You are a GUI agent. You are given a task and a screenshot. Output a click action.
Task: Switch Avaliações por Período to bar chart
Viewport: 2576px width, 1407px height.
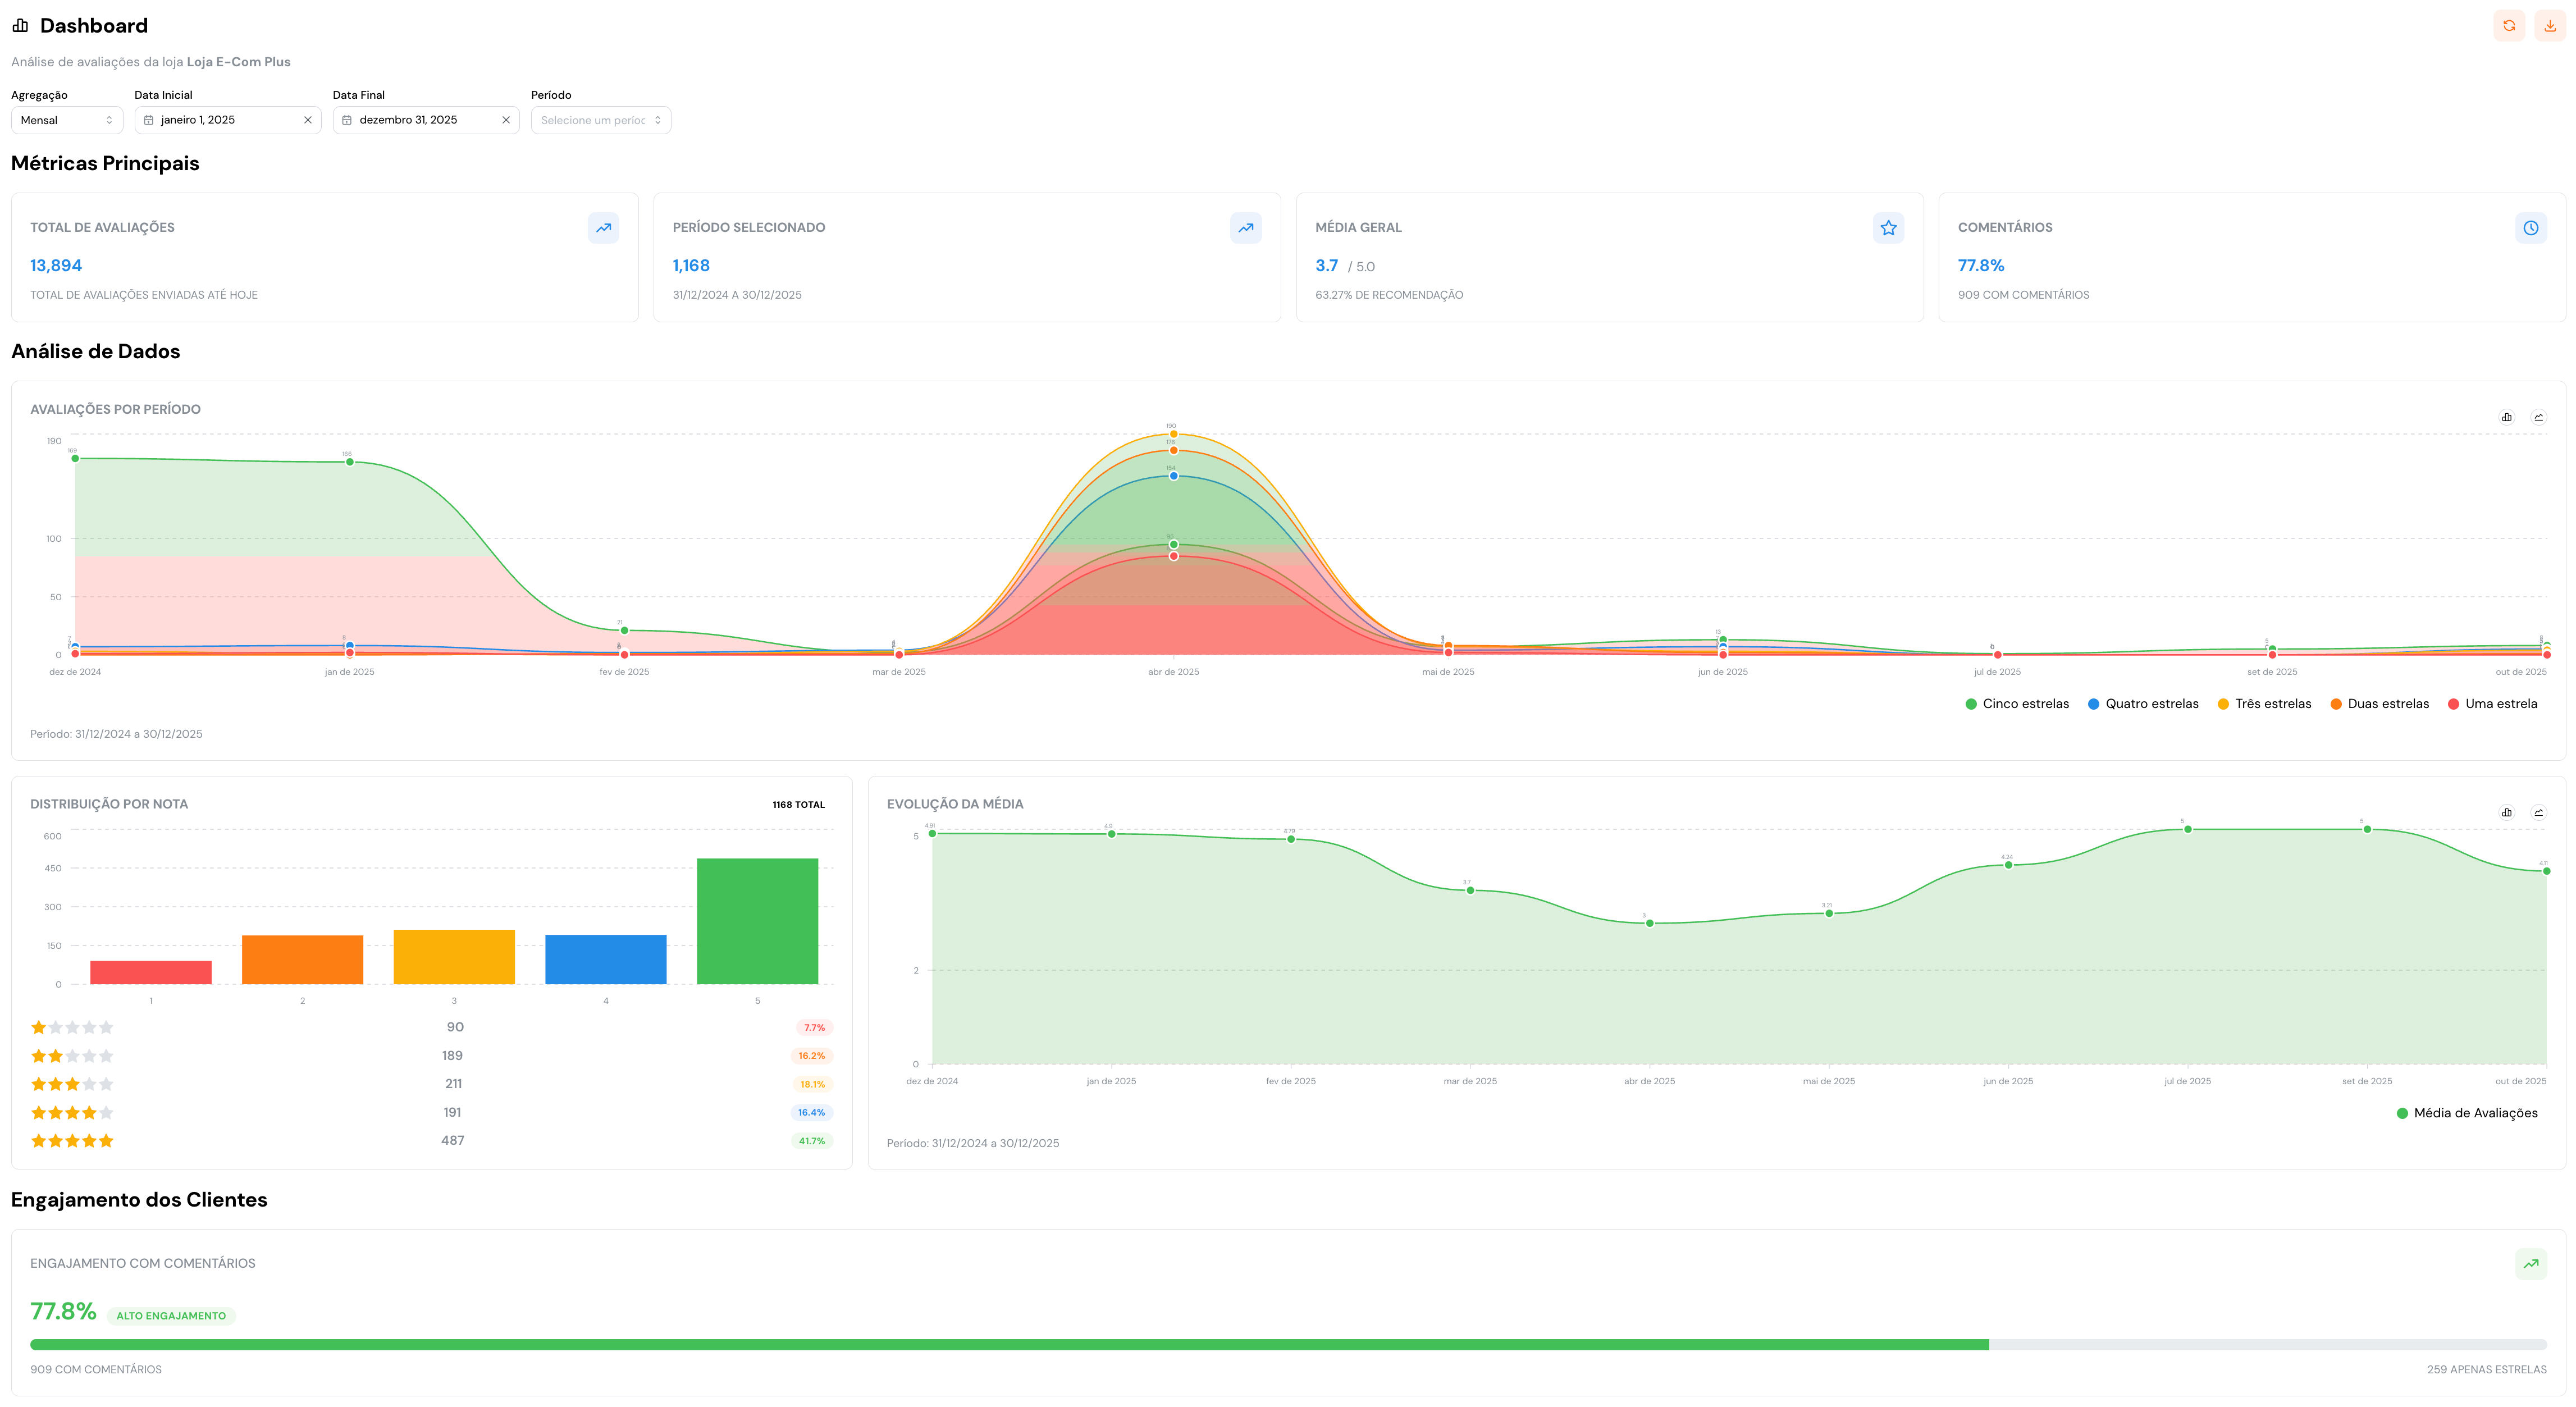pyautogui.click(x=2506, y=418)
